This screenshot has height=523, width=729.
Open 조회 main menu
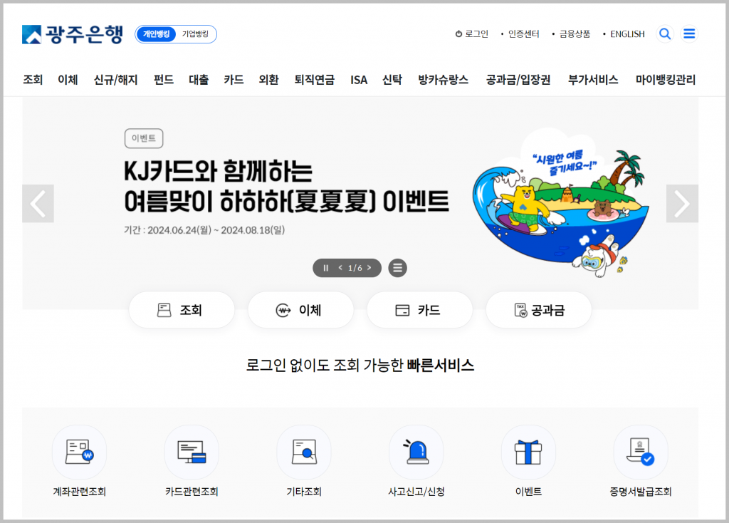(x=33, y=80)
